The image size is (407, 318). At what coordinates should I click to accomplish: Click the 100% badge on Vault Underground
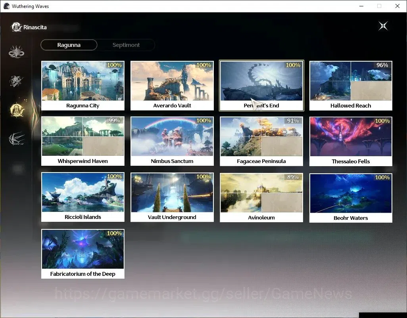click(203, 176)
